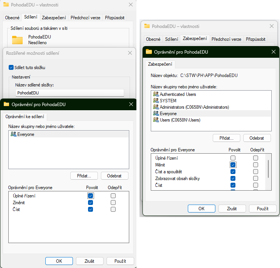Screen dimensions: 280x268
Task: Enable Povolit for Úplné řízení in security permissions
Action: click(233, 158)
